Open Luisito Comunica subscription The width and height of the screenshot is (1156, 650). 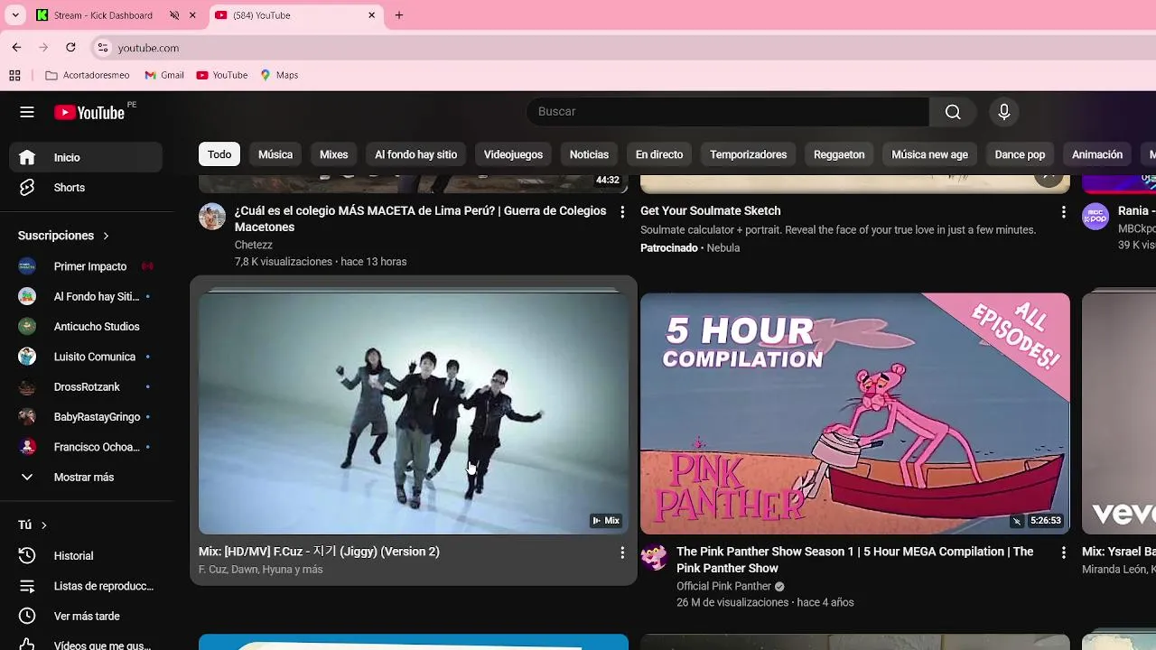(x=86, y=357)
